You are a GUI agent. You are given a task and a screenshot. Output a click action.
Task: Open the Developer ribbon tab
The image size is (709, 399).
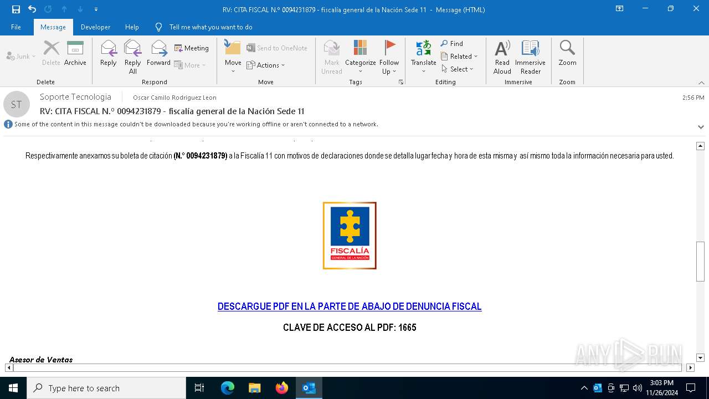(x=95, y=27)
